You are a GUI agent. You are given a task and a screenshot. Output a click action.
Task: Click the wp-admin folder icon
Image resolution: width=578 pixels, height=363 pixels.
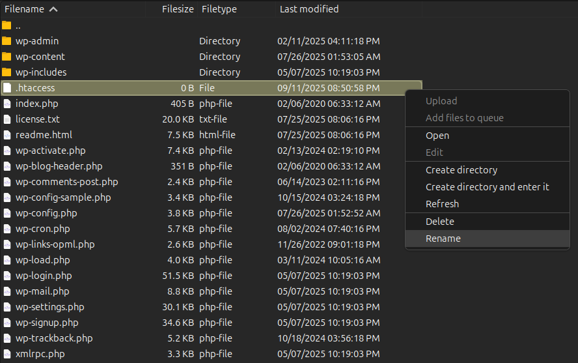pyautogui.click(x=7, y=41)
